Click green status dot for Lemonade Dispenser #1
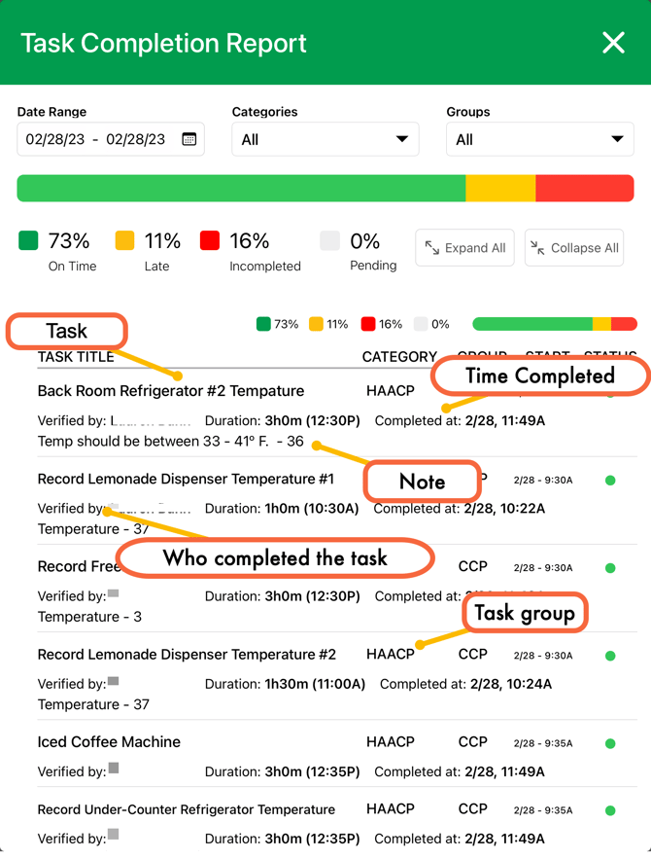Image resolution: width=651 pixels, height=859 pixels. (610, 480)
